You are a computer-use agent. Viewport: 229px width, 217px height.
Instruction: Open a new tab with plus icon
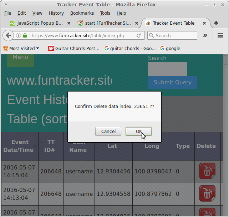[216, 23]
